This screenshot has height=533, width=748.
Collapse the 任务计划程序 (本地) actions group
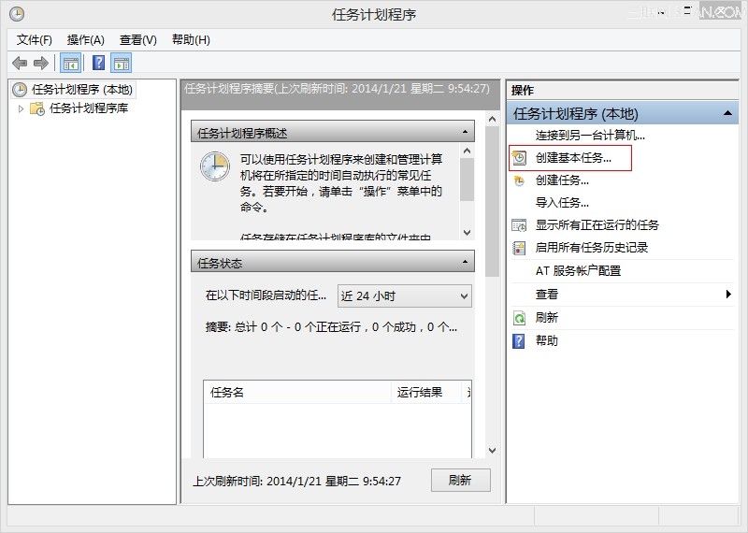[727, 113]
